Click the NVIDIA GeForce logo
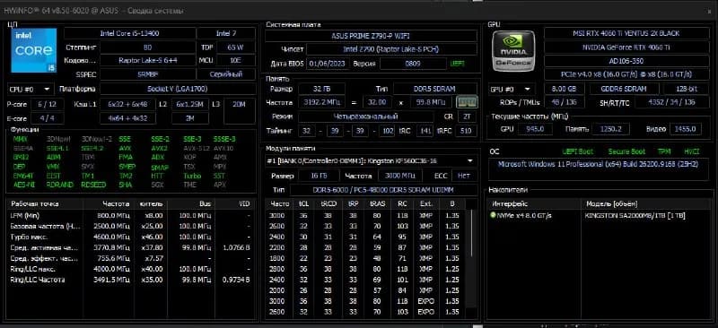 (x=513, y=50)
